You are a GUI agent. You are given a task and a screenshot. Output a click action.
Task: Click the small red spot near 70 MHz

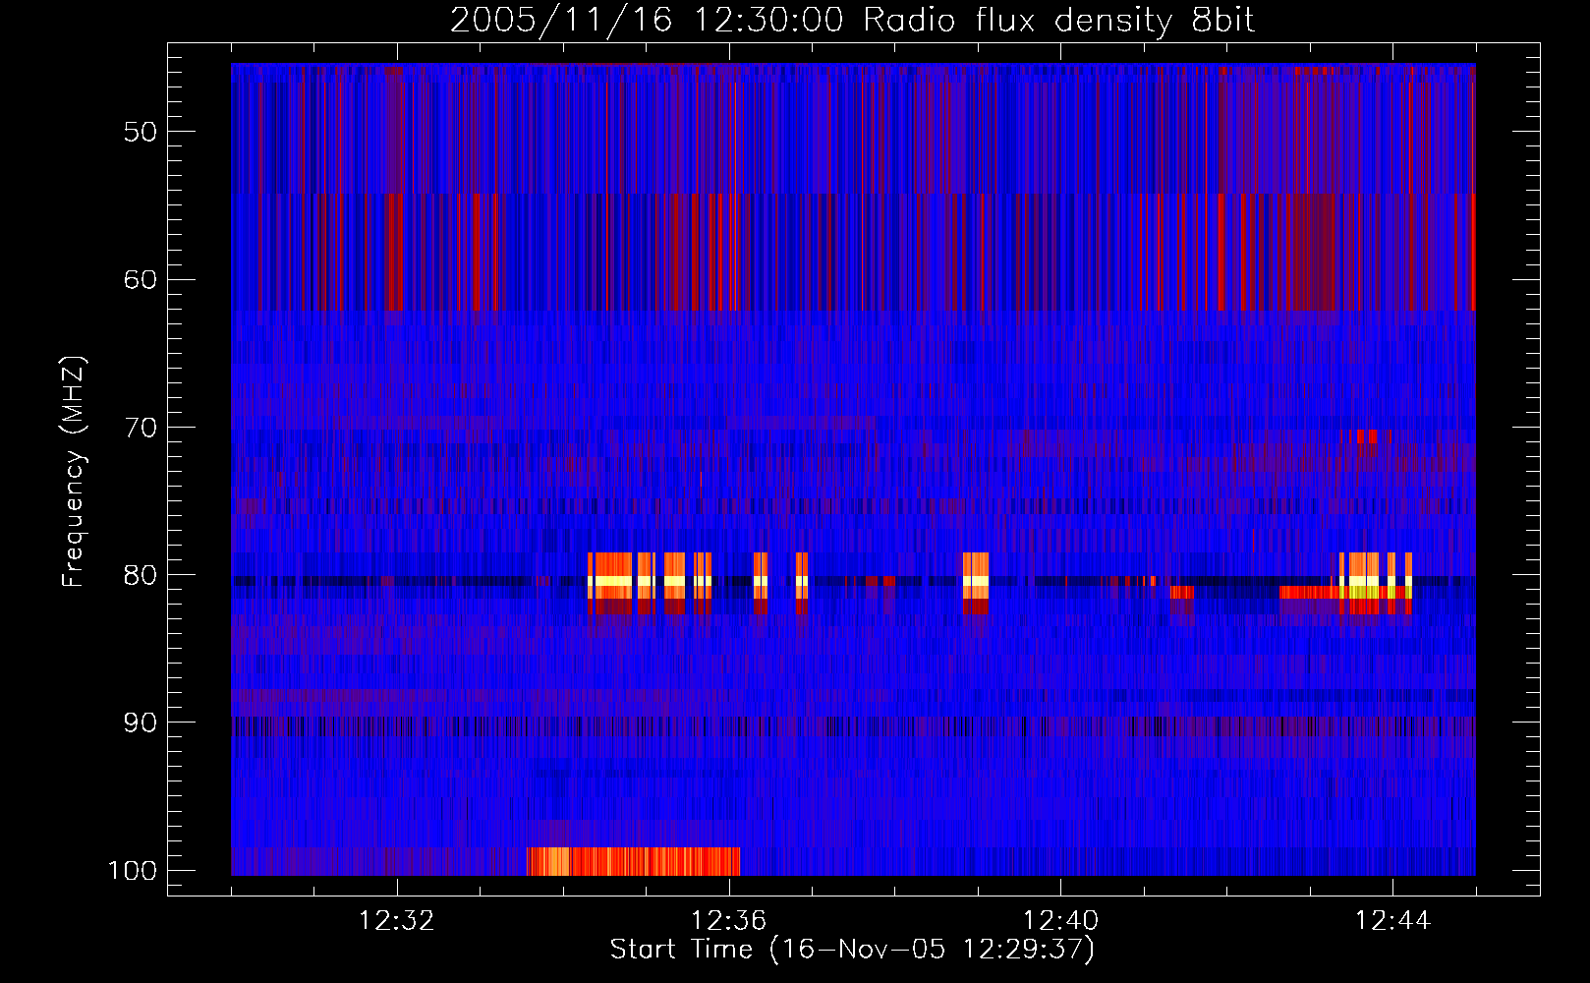[x=1367, y=437]
